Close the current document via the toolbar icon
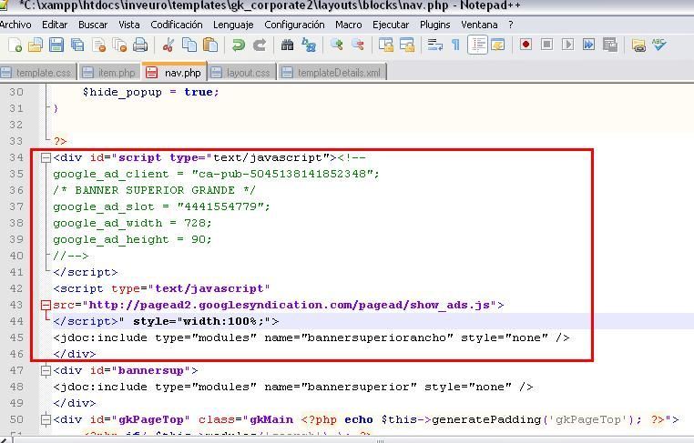 [x=98, y=45]
